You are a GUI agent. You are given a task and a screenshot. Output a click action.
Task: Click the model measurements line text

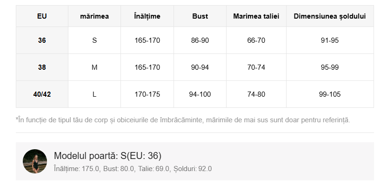(133, 169)
